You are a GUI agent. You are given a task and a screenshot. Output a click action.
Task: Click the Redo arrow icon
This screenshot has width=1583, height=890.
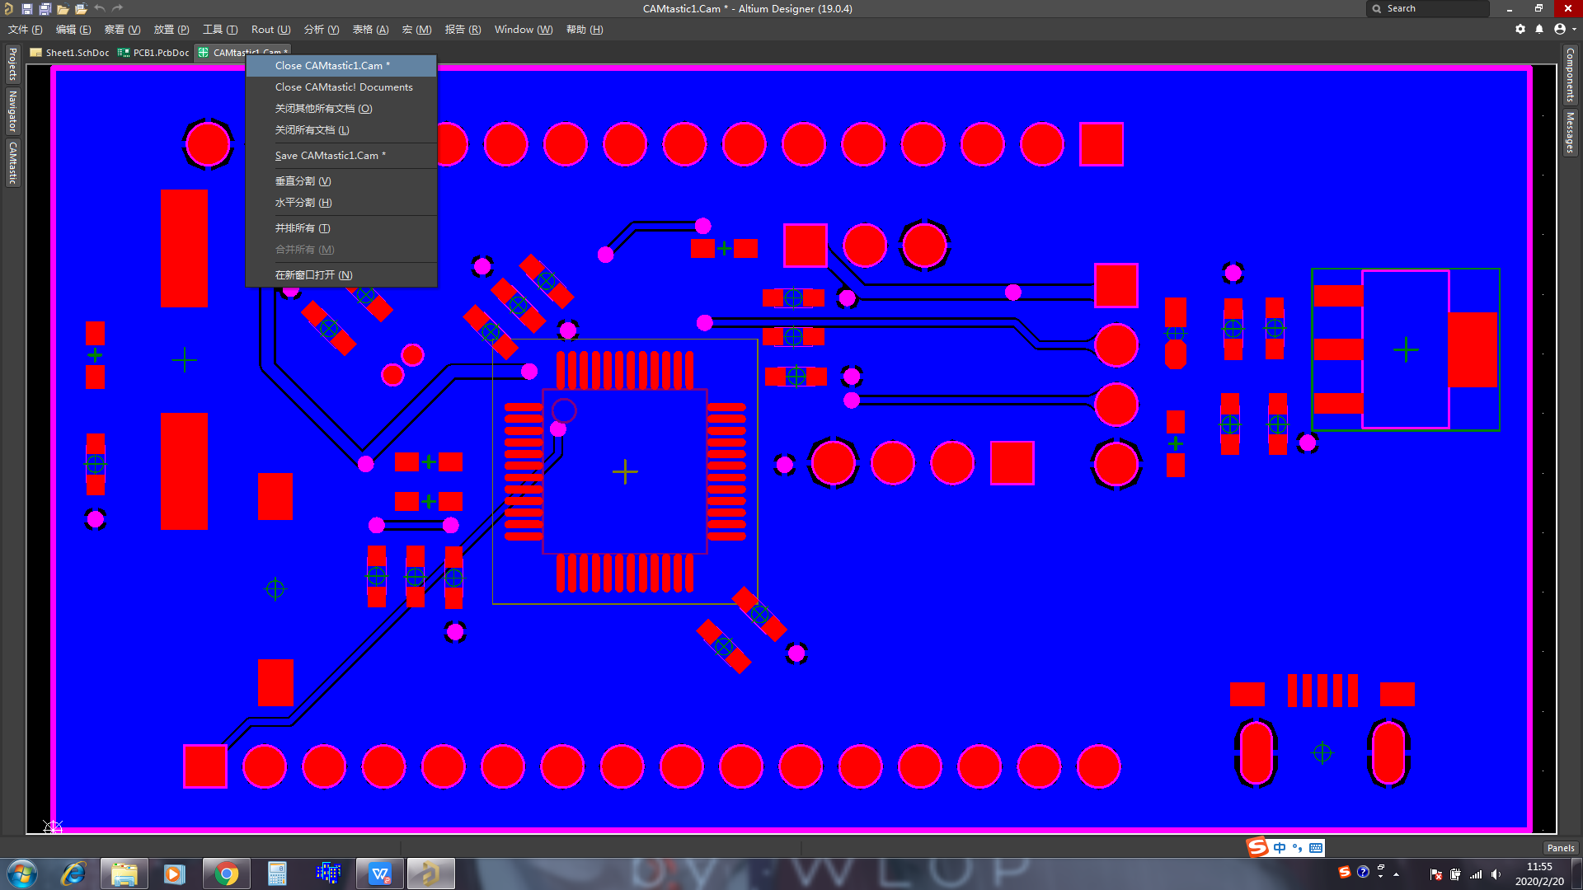pyautogui.click(x=118, y=8)
